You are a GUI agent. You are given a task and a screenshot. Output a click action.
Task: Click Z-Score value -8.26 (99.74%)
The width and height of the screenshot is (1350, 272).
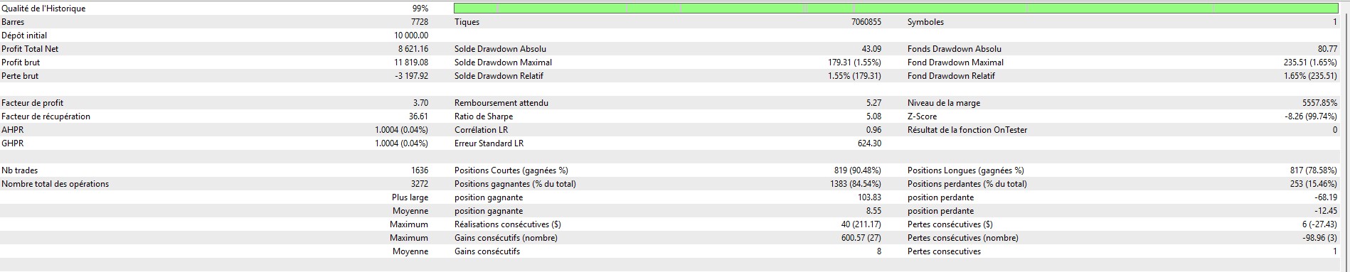tap(1312, 116)
